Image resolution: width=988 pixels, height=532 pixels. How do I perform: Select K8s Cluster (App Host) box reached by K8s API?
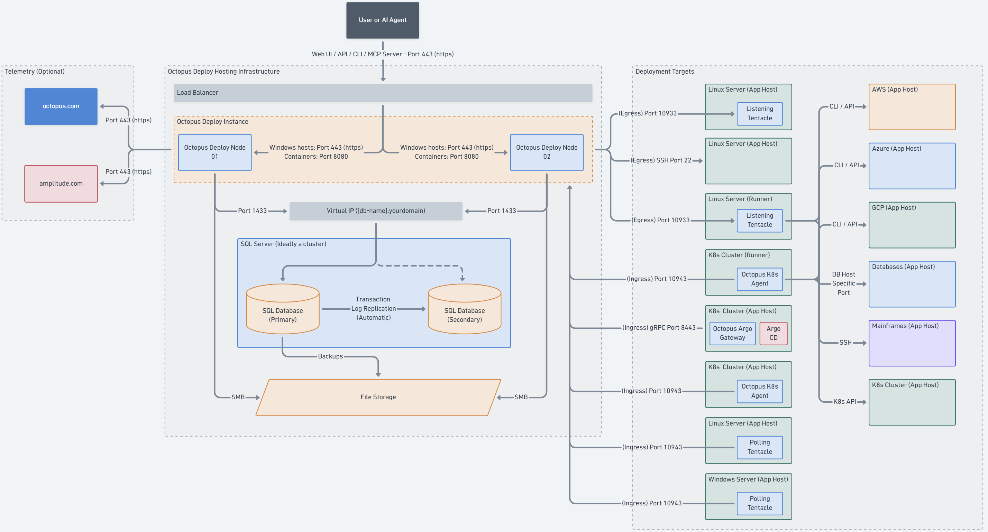pyautogui.click(x=912, y=402)
